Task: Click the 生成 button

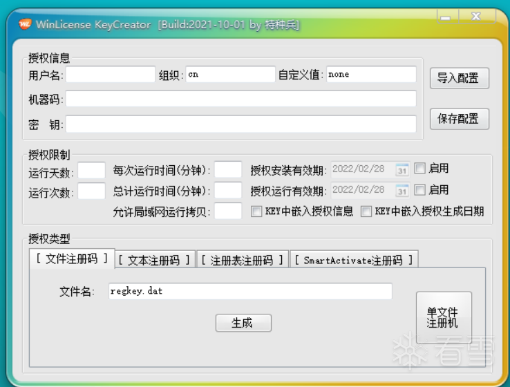Action: (x=243, y=323)
